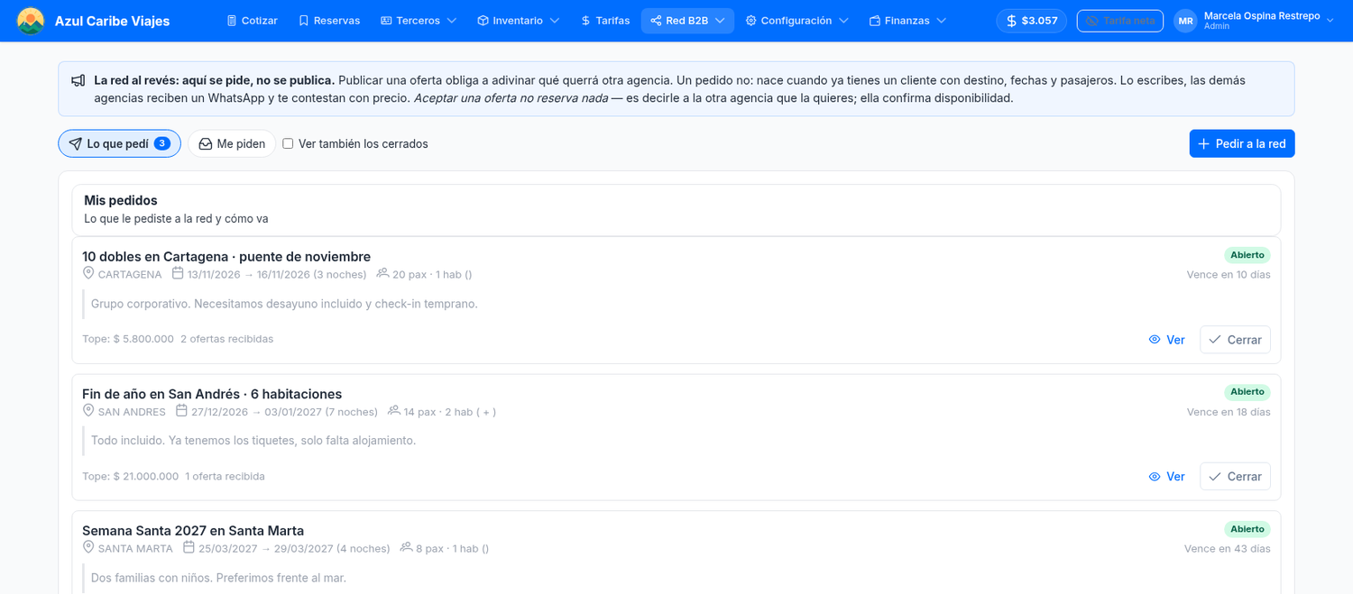This screenshot has width=1353, height=594.
Task: Expand the Red B2B dropdown
Action: click(687, 21)
